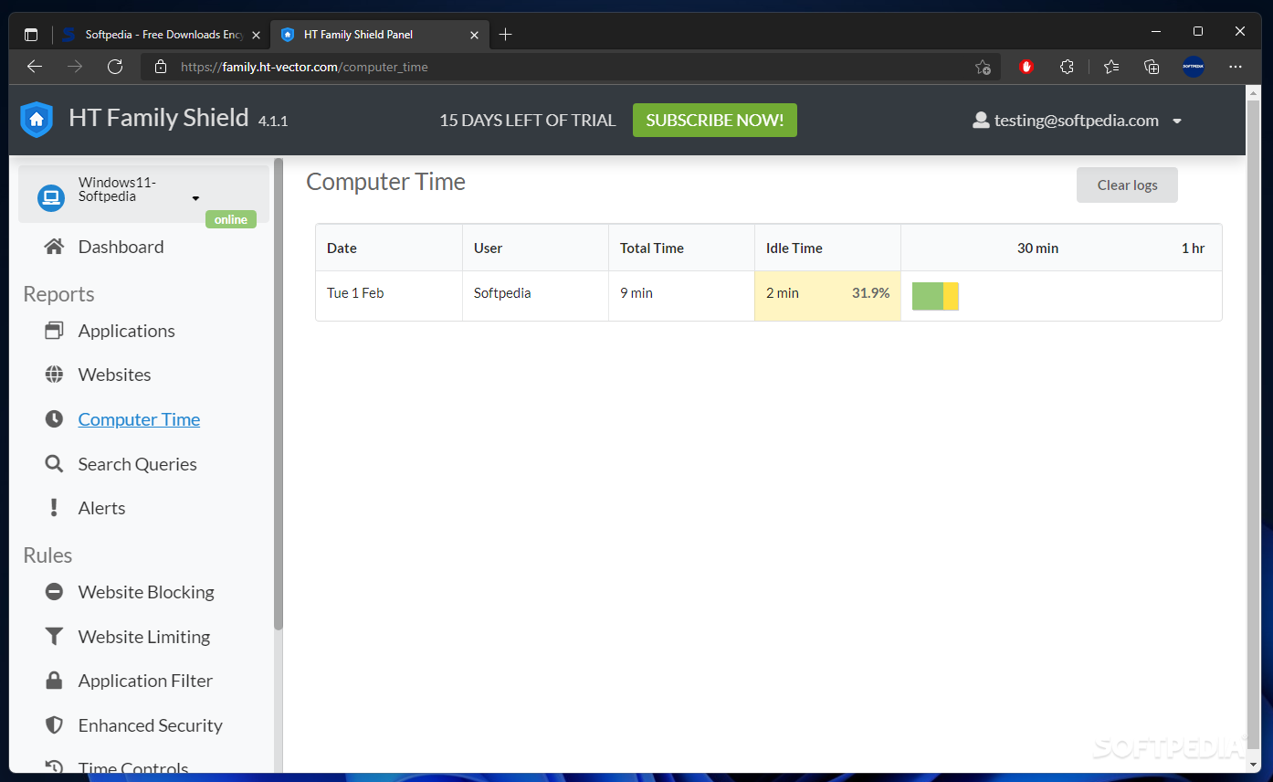Click the Alerts exclamation icon
Viewport: 1273px width, 782px height.
click(x=55, y=508)
